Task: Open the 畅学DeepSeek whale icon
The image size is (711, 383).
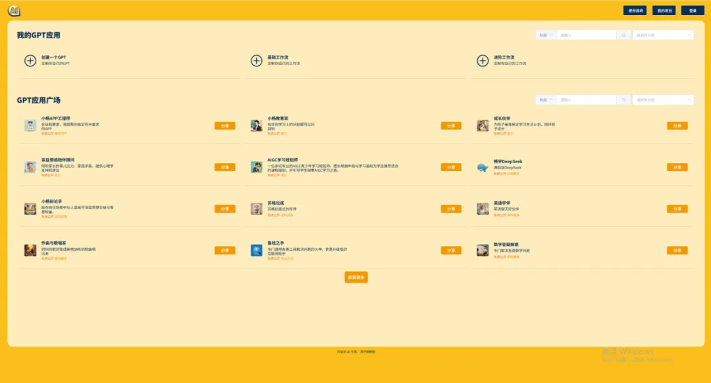Action: click(x=483, y=167)
